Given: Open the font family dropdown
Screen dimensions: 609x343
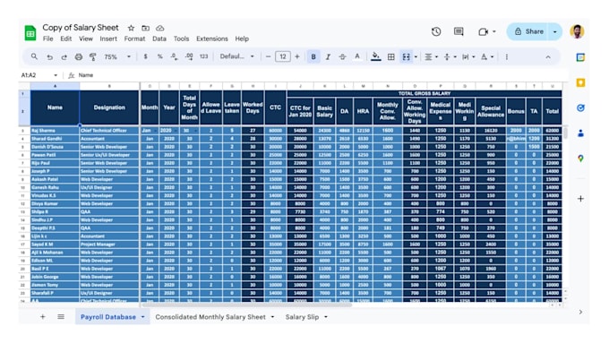Looking at the screenshot, I should point(236,56).
